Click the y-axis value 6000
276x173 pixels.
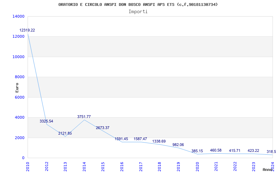pos(19,97)
